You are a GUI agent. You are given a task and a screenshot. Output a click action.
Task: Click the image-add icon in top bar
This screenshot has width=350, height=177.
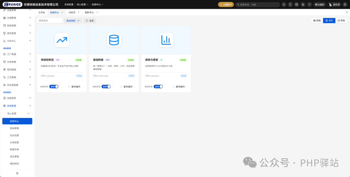point(297,5)
